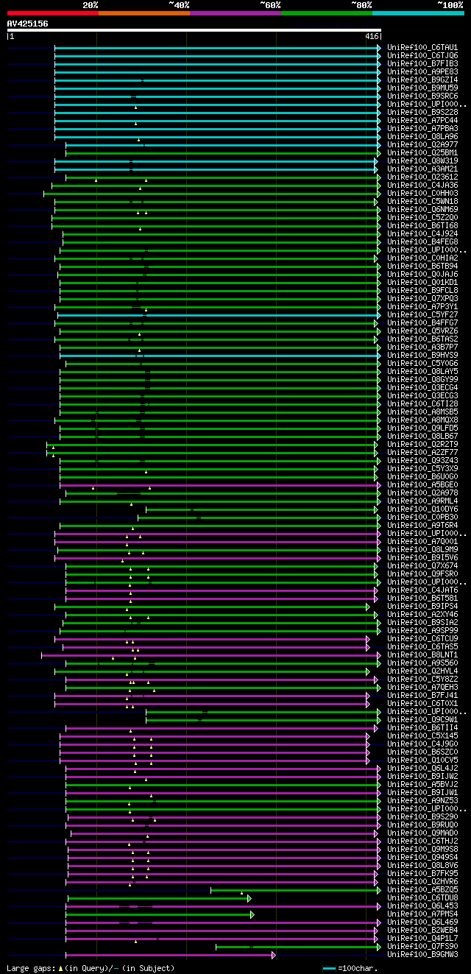
Task: Click the UniRef100_C4JA36 label
Action: 422,185
